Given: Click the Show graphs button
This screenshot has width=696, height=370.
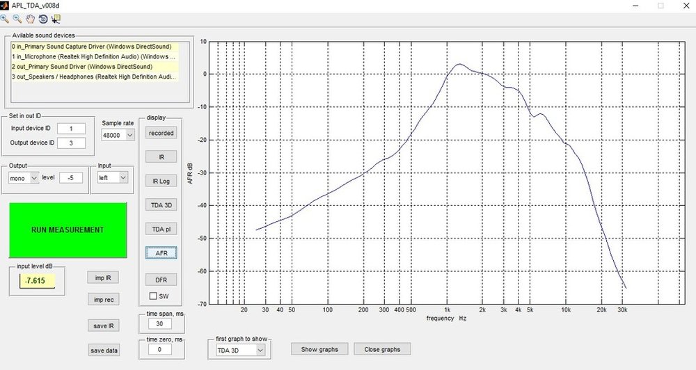Looking at the screenshot, I should [x=319, y=349].
